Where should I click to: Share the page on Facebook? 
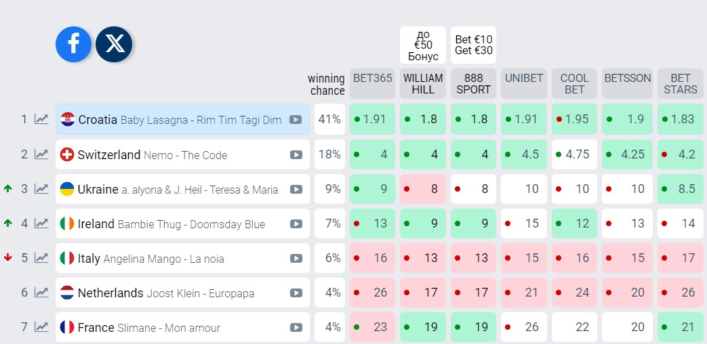point(73,45)
